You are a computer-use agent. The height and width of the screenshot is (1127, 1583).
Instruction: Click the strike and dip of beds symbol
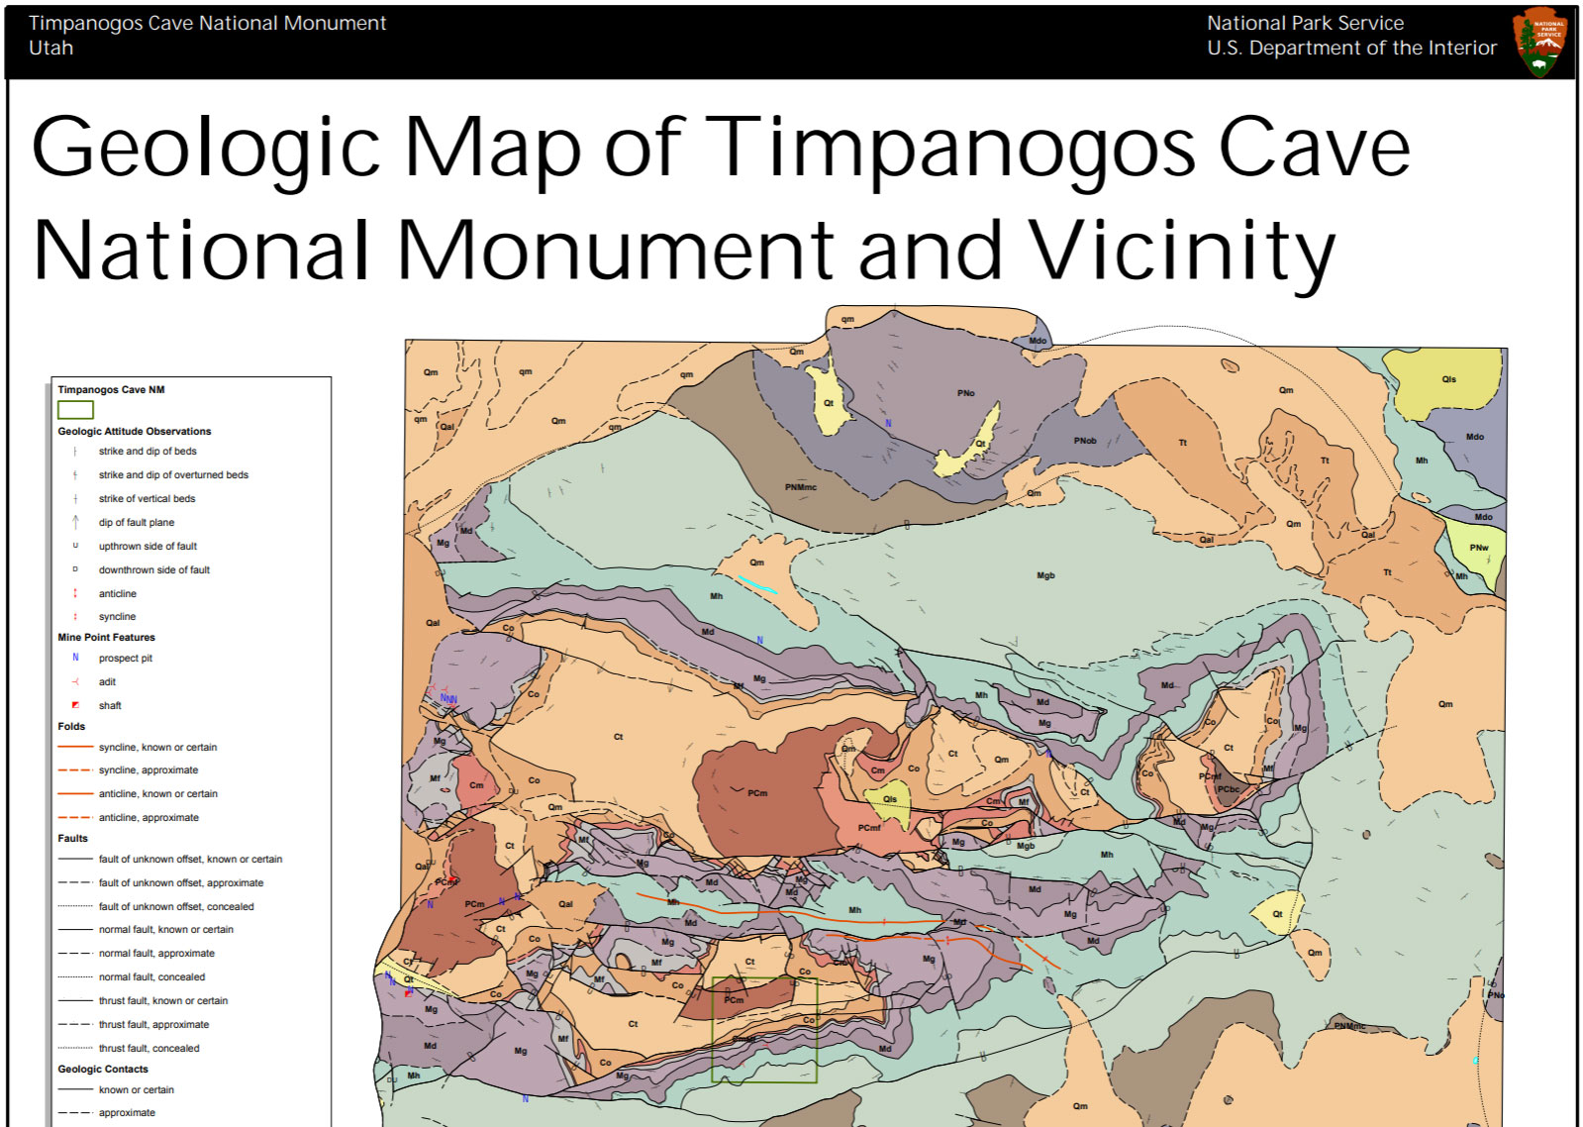pos(75,452)
